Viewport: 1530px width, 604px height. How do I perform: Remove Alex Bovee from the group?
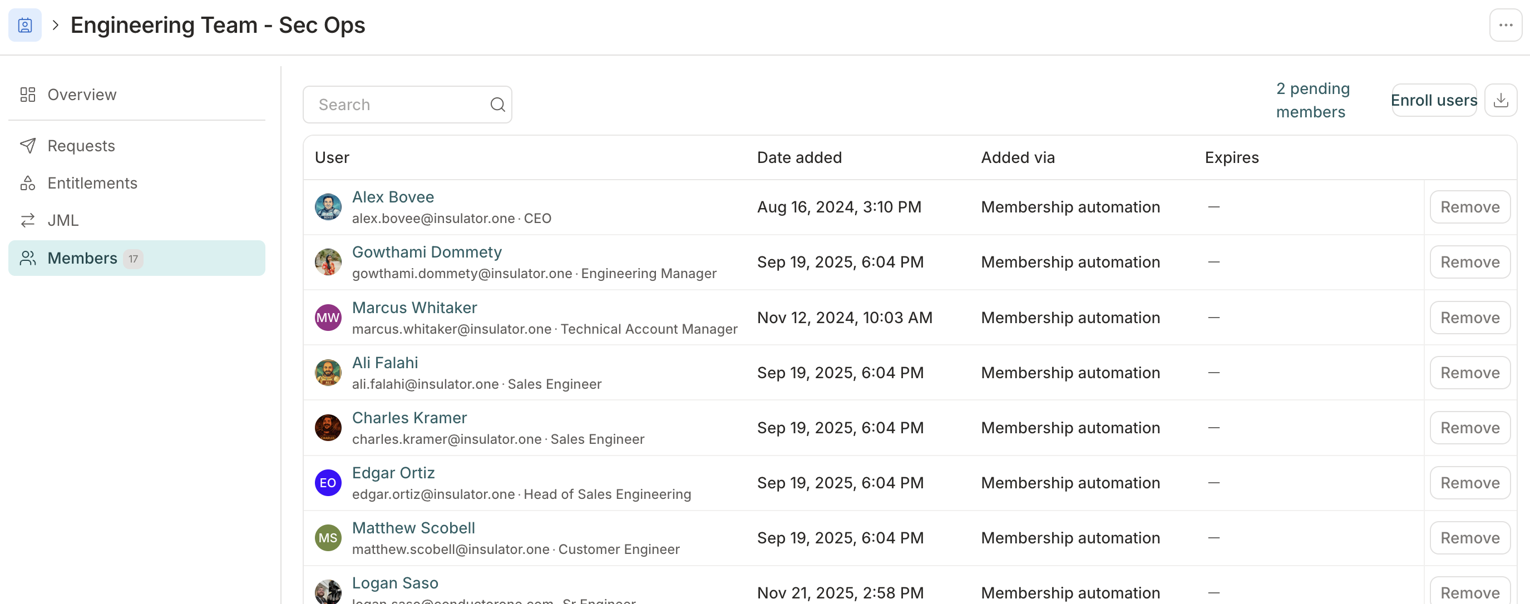click(1470, 207)
